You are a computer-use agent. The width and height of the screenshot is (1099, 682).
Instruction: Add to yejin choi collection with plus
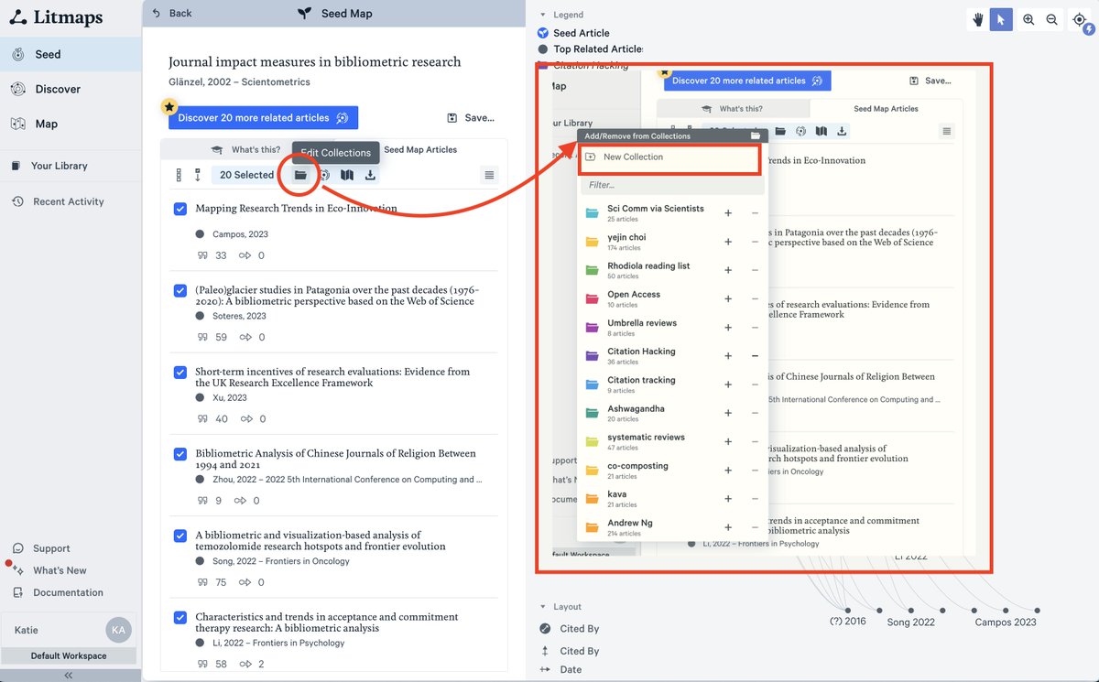coord(728,242)
